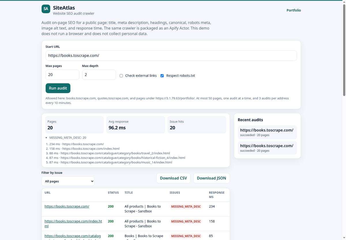Click the STATUS column header
Image resolution: width=346 pixels, height=240 pixels.
click(x=113, y=192)
